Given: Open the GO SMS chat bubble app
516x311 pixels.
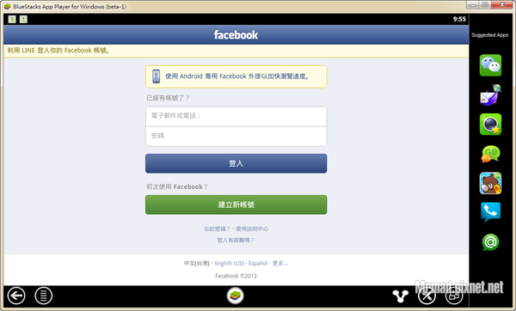Looking at the screenshot, I should point(490,154).
